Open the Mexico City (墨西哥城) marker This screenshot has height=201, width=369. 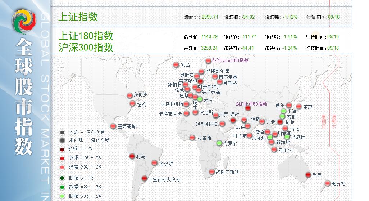tap(114, 126)
